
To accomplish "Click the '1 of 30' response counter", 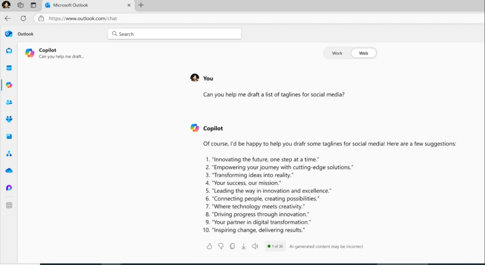I will pos(275,246).
